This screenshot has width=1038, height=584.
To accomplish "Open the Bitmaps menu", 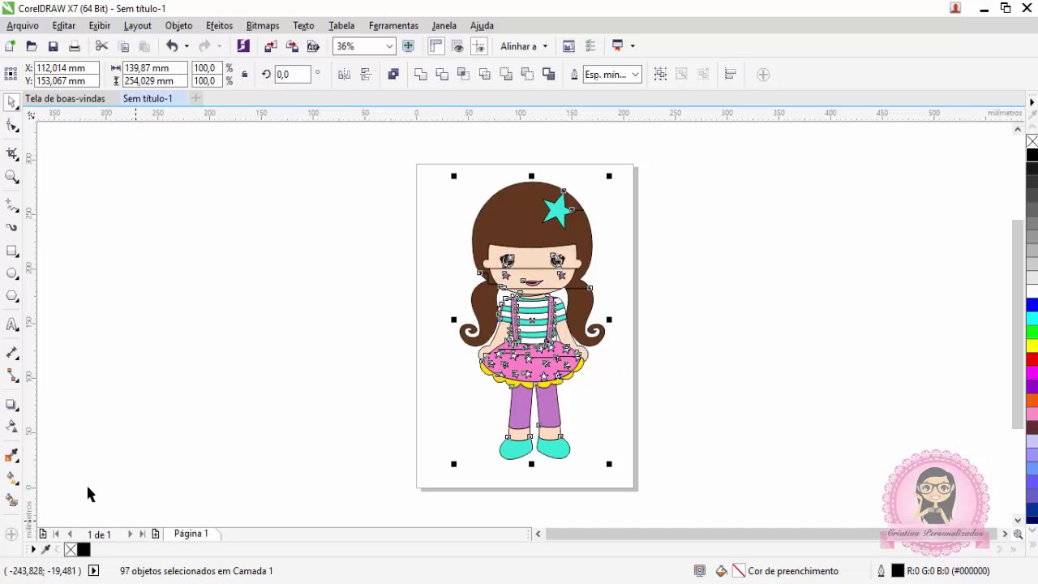I will pyautogui.click(x=262, y=25).
